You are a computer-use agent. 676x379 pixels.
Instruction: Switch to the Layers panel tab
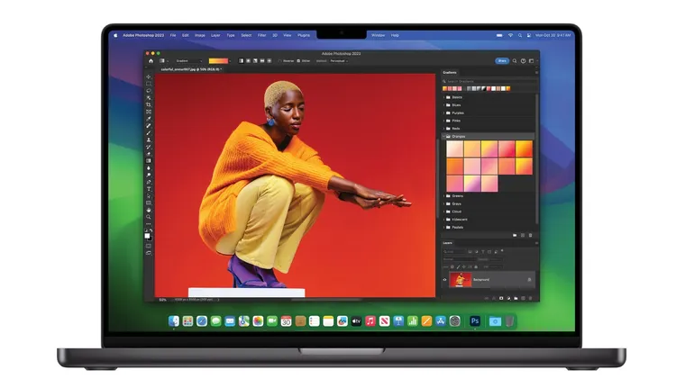(447, 243)
